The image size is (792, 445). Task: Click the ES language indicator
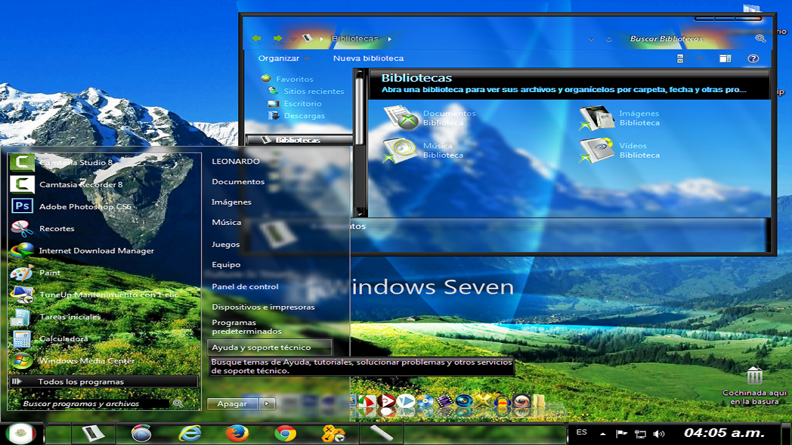(x=582, y=432)
